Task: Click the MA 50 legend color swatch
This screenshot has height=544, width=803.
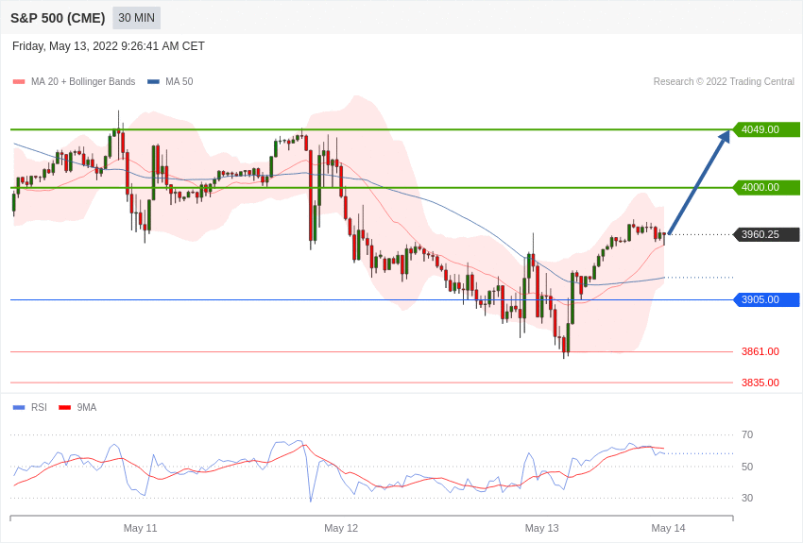Action: tap(153, 82)
